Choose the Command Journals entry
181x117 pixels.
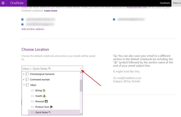point(40,80)
